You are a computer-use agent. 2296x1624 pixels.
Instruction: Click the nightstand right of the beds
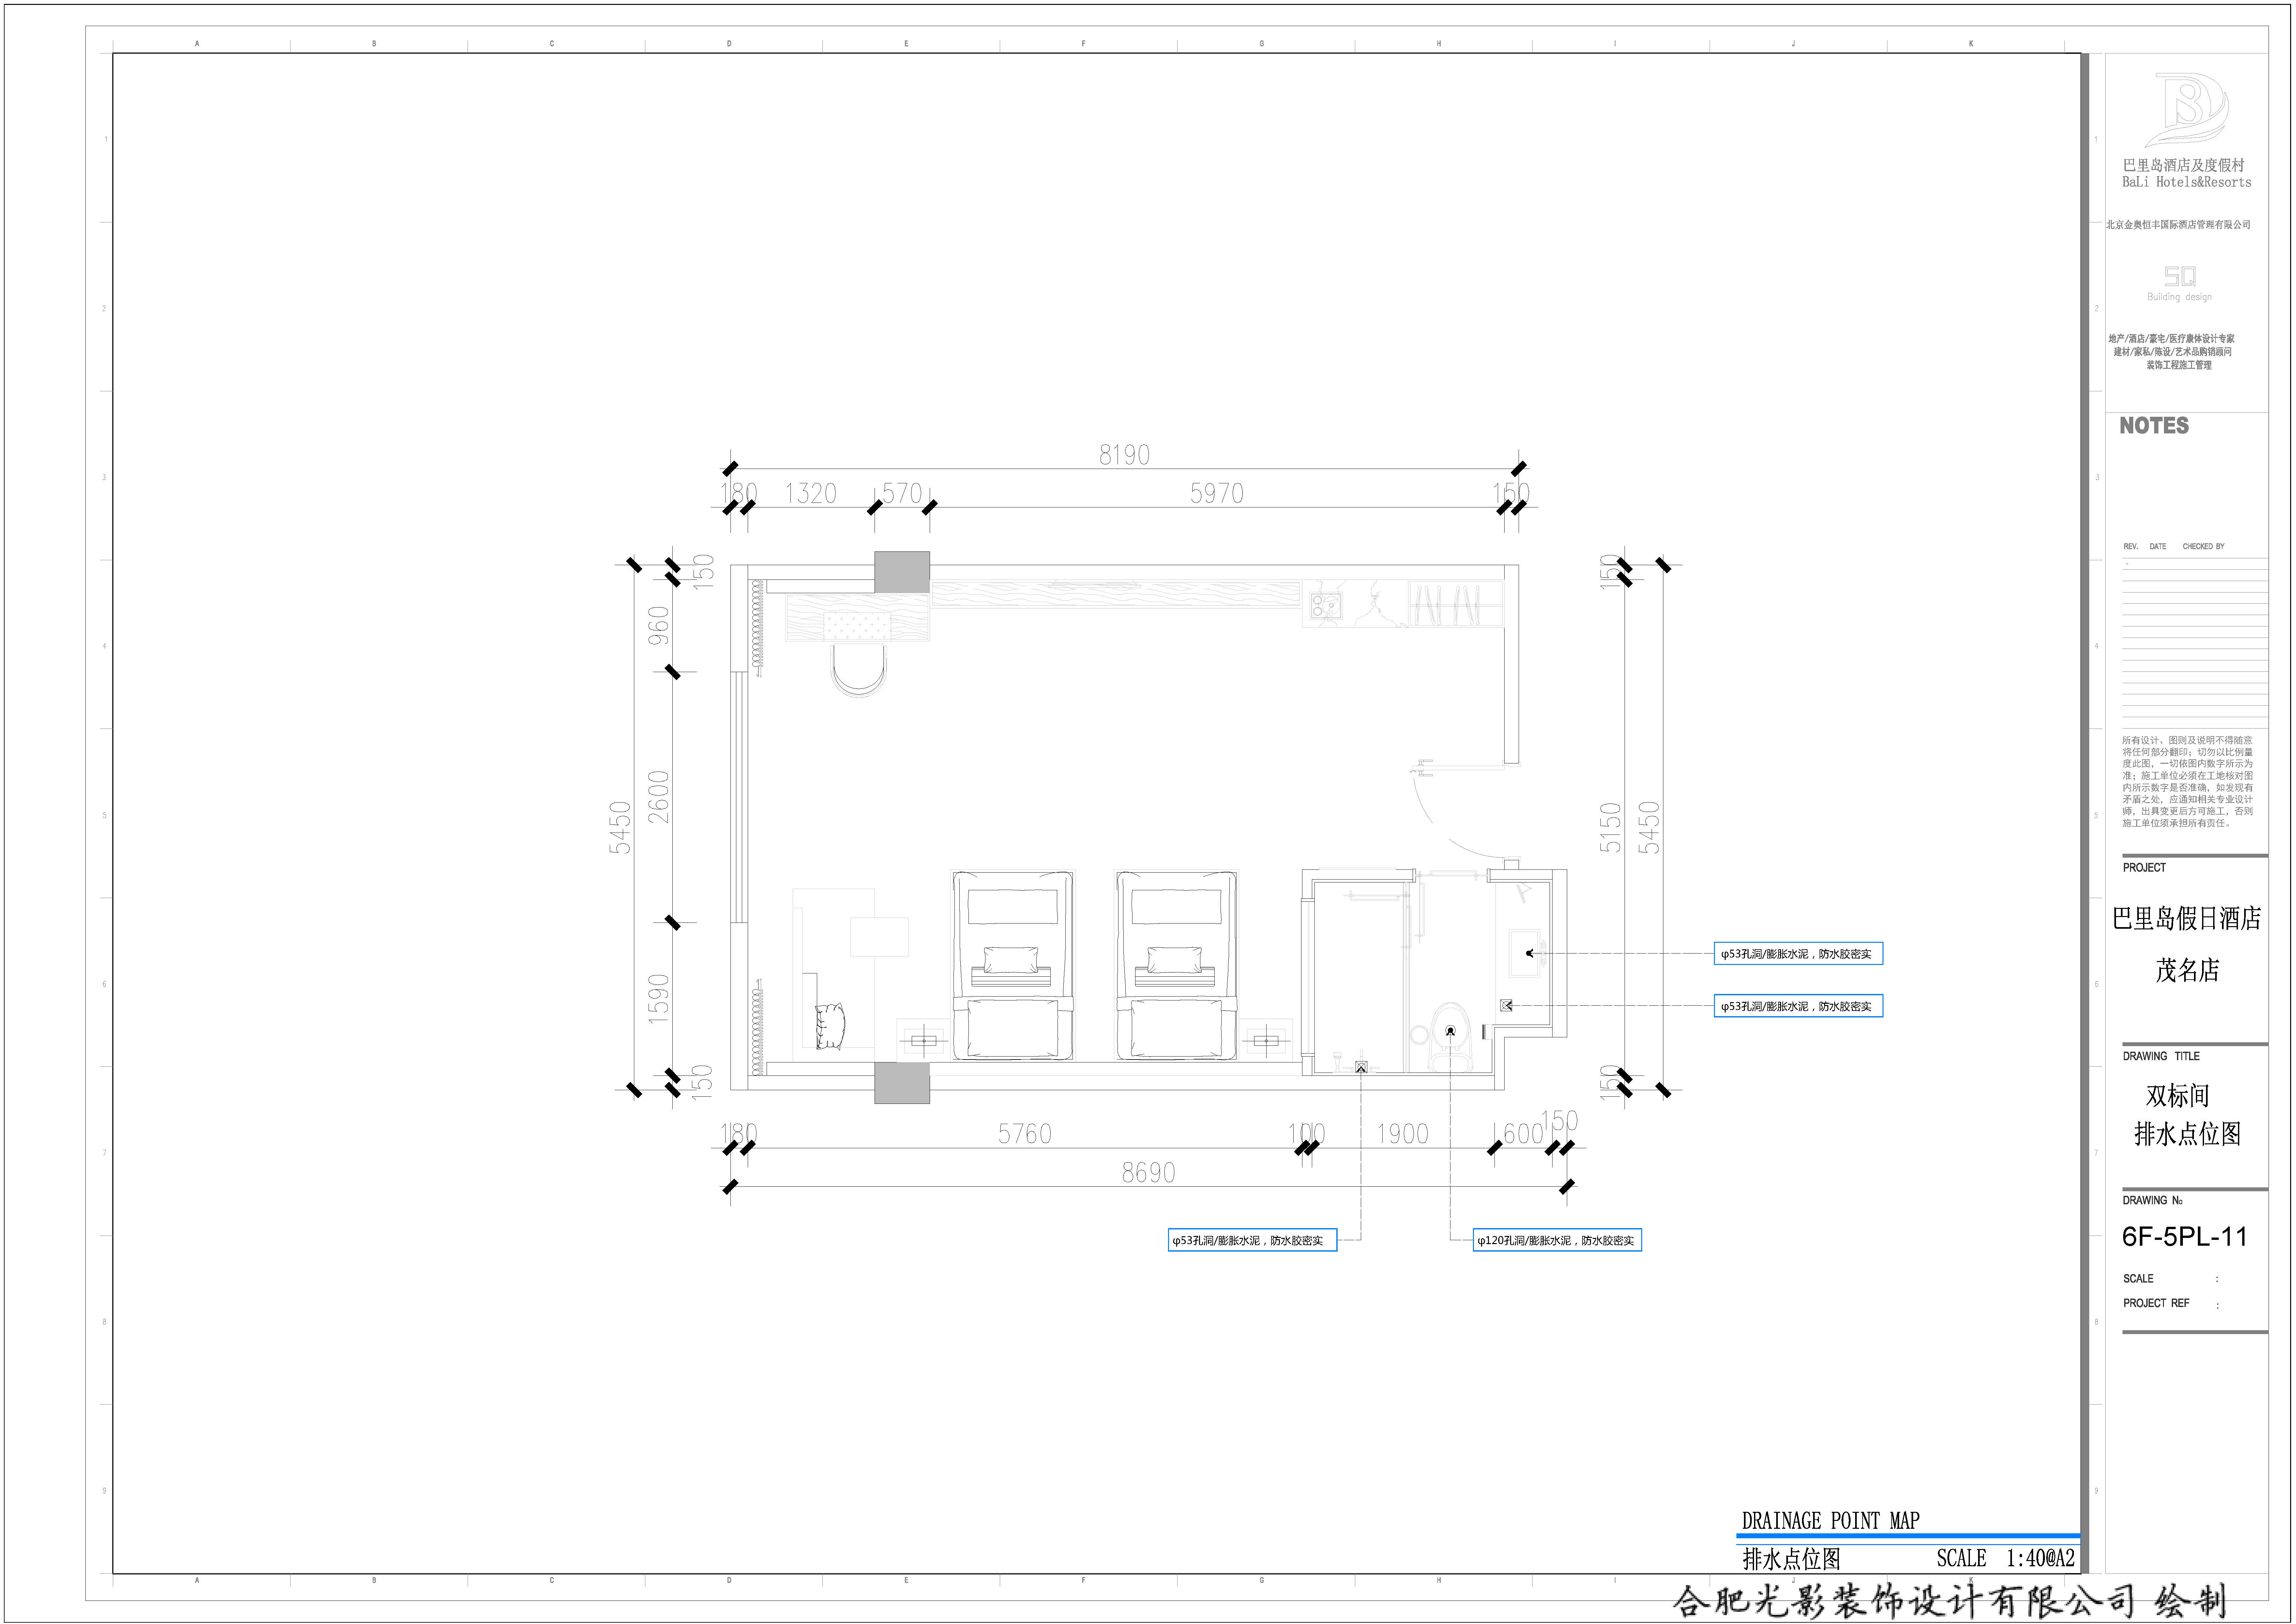[1266, 1040]
